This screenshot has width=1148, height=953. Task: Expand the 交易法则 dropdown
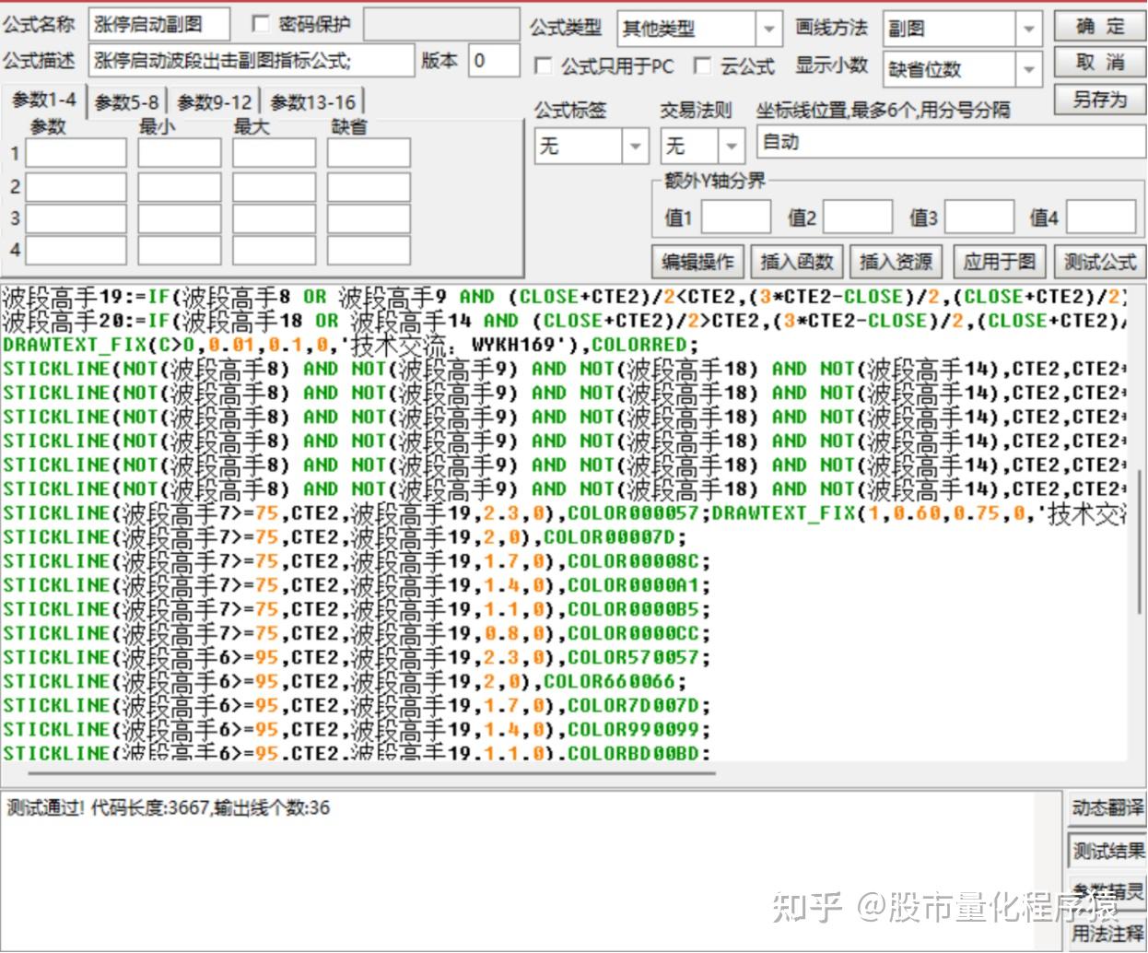click(x=731, y=146)
